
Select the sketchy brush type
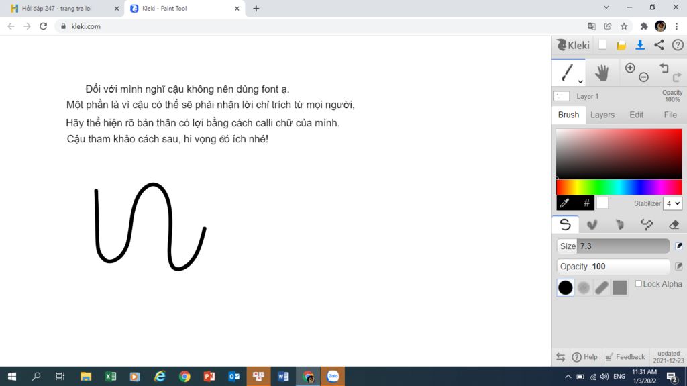[619, 225]
